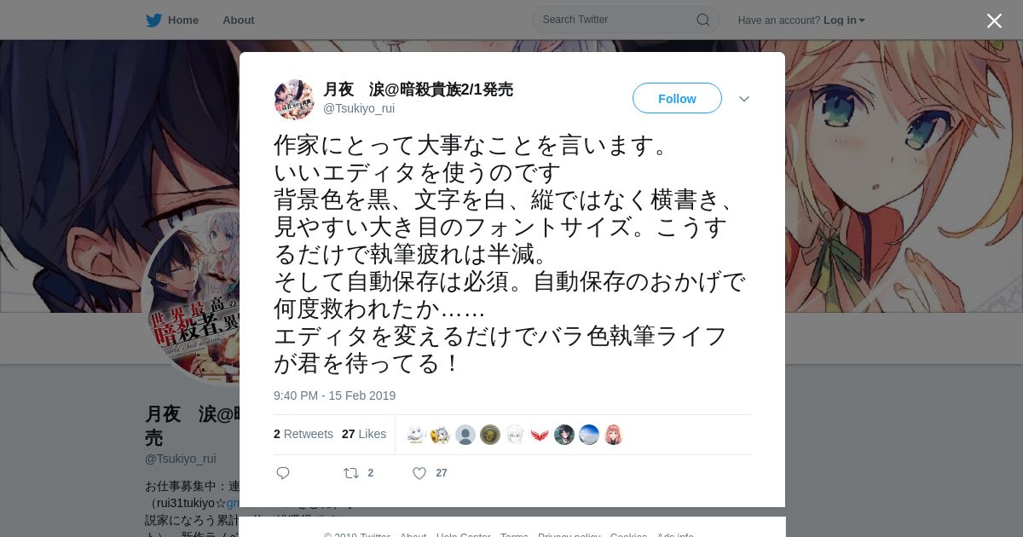
Task: Open the About menu item
Action: point(238,20)
